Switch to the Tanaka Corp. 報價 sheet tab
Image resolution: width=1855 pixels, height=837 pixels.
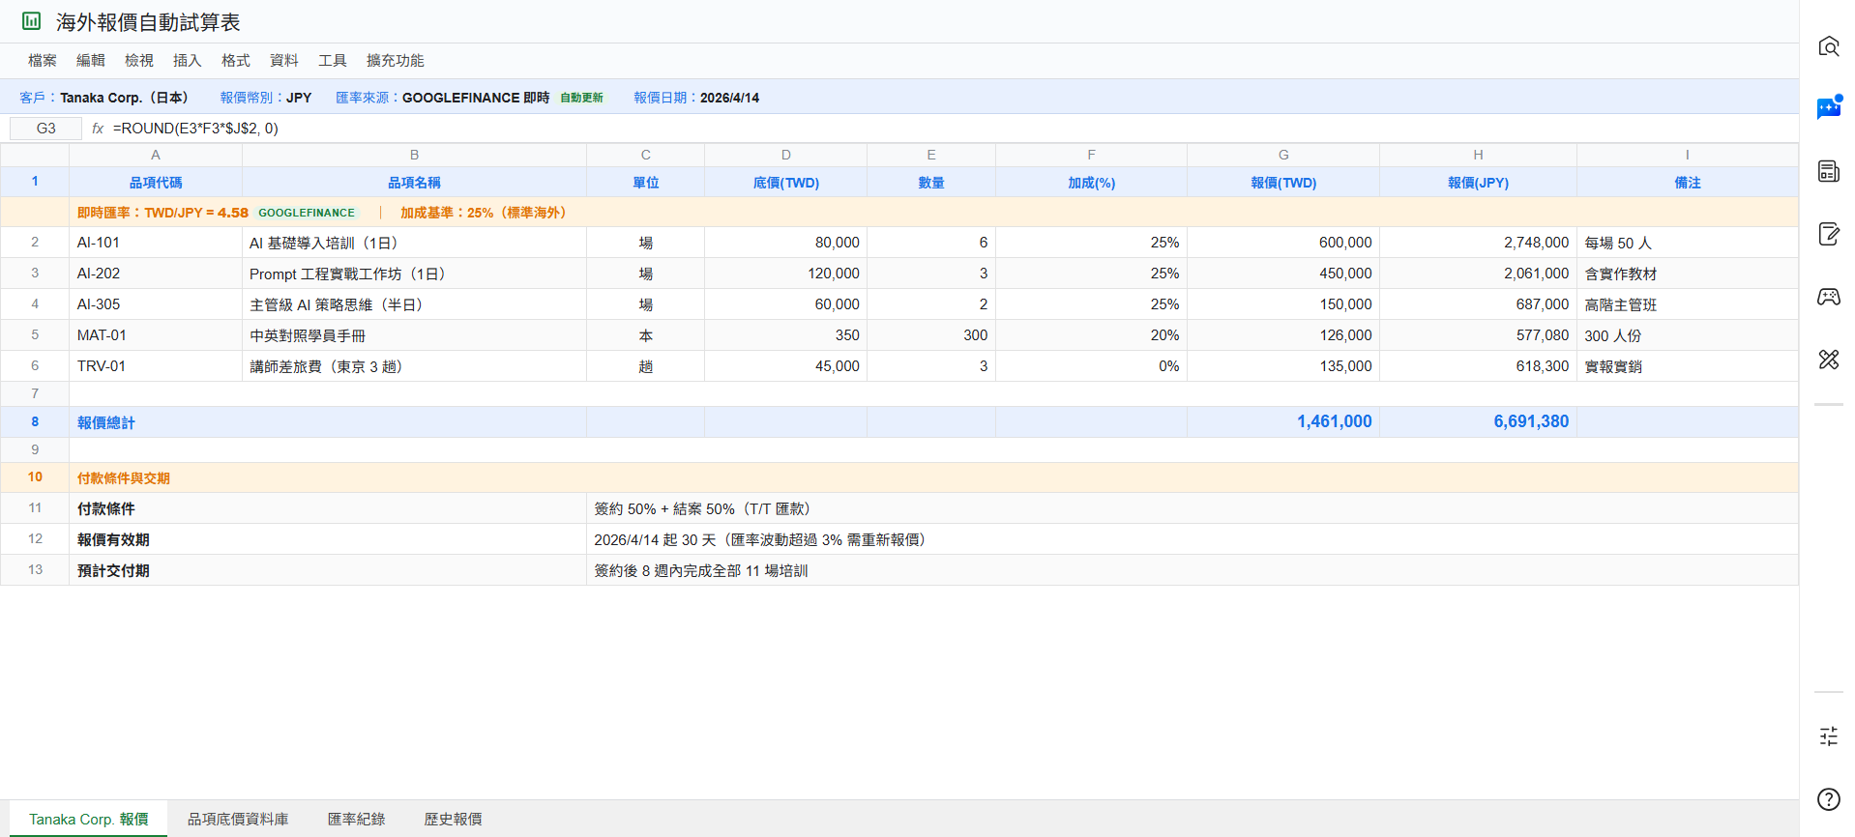coord(89,819)
